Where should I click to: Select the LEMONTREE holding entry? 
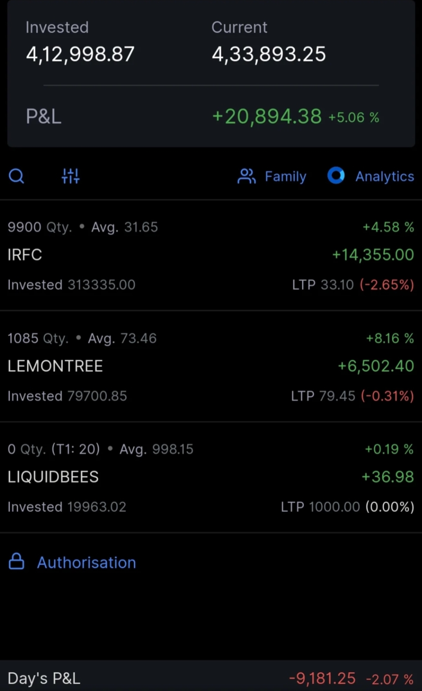point(55,366)
